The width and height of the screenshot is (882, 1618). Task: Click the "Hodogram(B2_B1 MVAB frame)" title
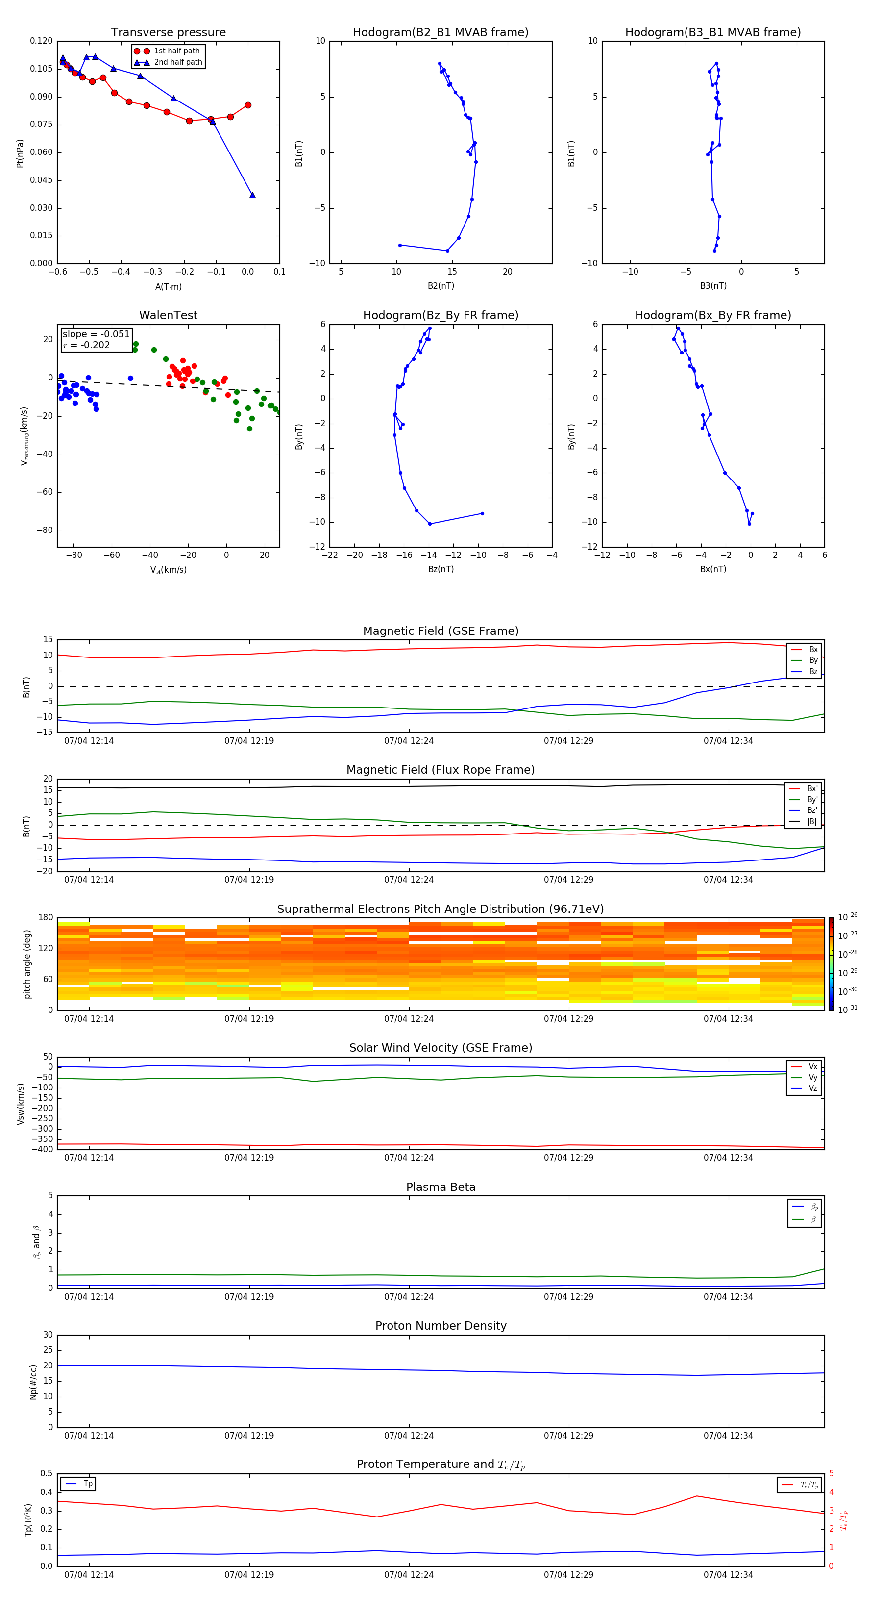point(441,33)
